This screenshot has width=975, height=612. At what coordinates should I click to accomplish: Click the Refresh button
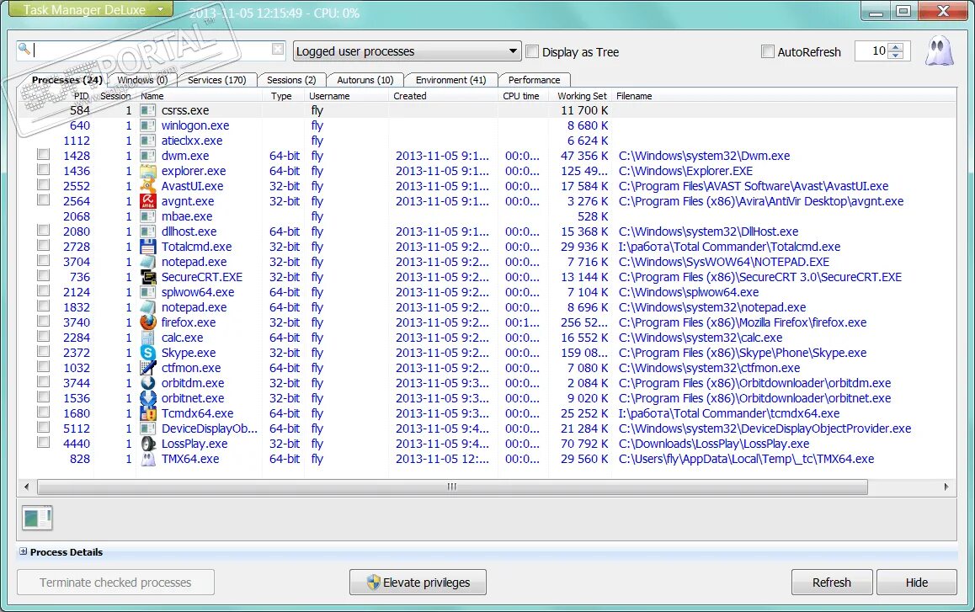click(831, 583)
